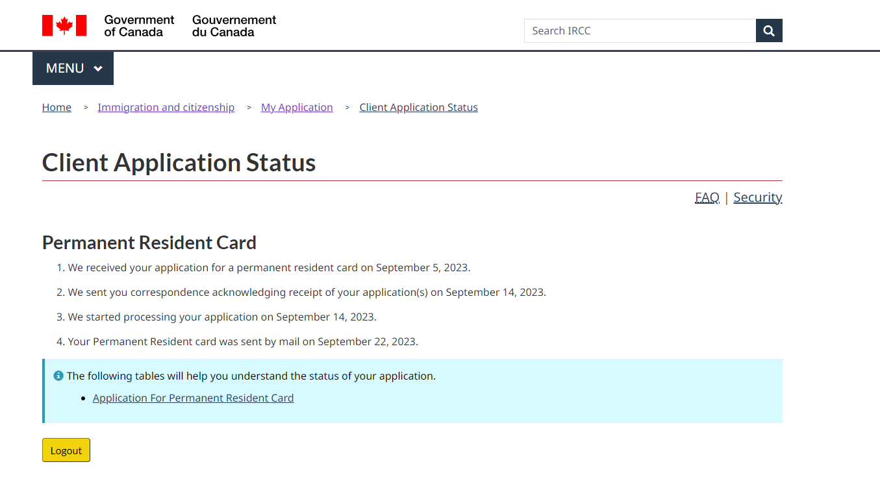Screen dimensions: 880x486
Task: Open the Security link
Action: click(757, 197)
